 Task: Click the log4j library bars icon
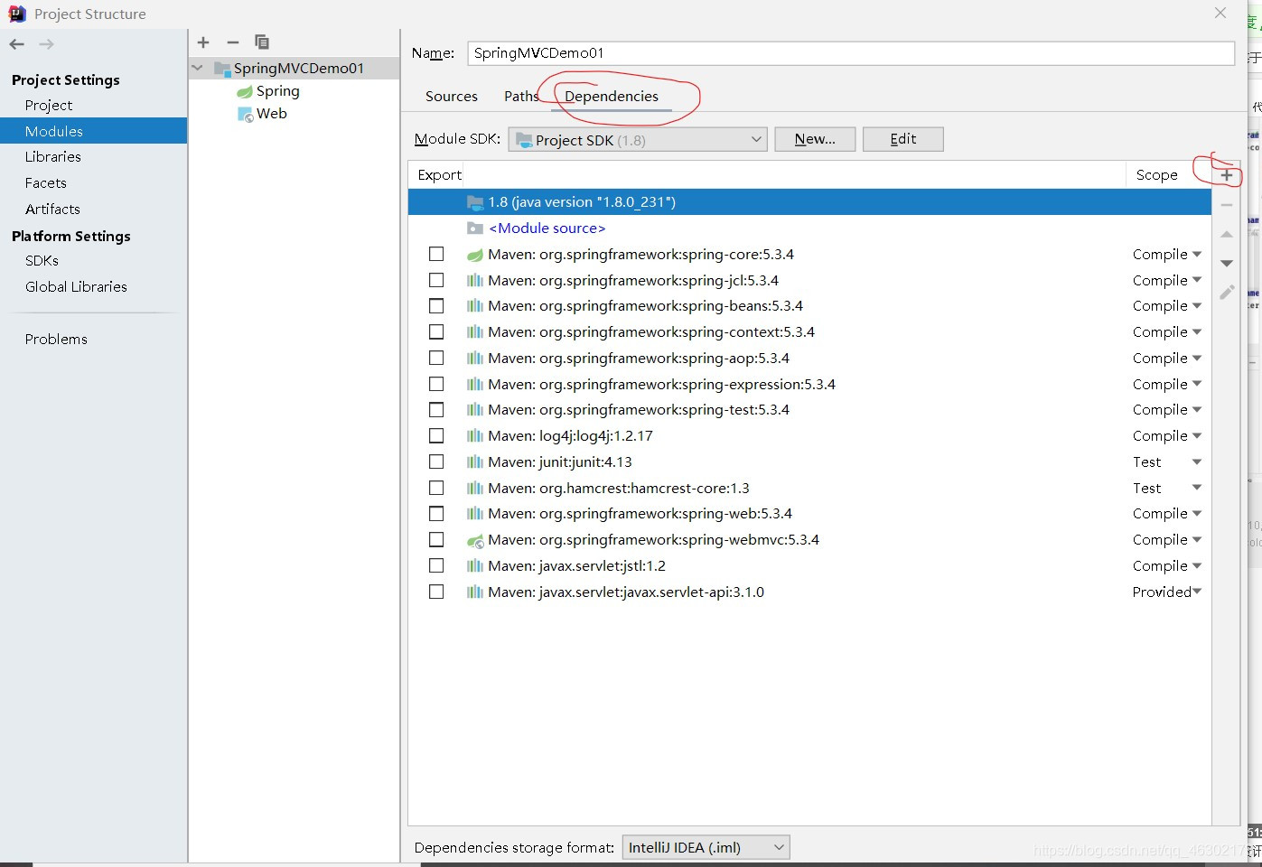[x=475, y=436]
